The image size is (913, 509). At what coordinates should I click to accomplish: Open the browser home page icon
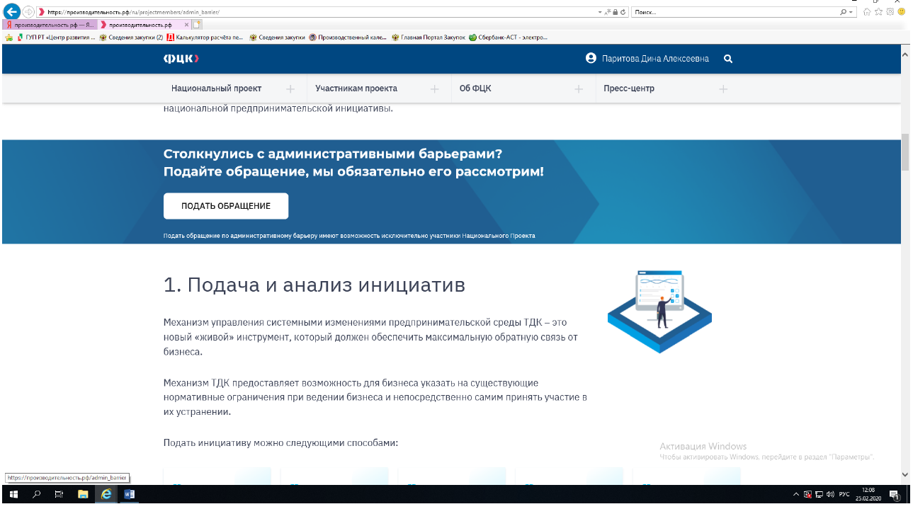[x=867, y=12]
